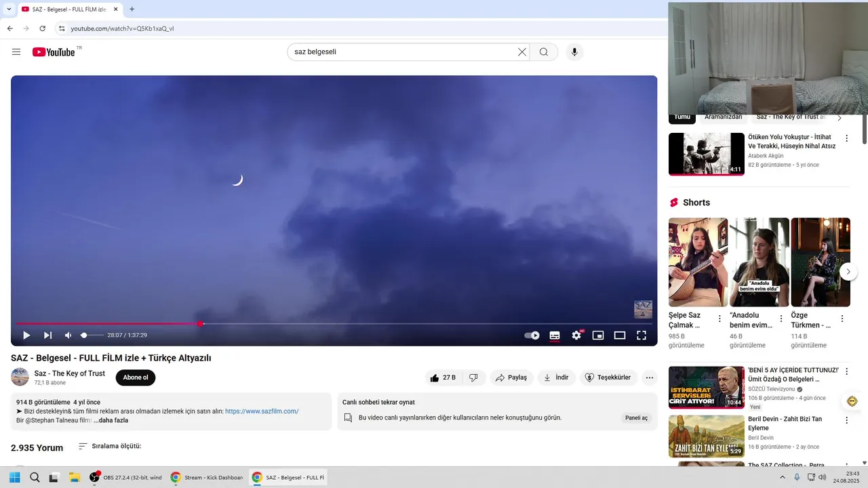The width and height of the screenshot is (868, 488).
Task: Subscribe with the Abone ol button
Action: click(x=136, y=378)
